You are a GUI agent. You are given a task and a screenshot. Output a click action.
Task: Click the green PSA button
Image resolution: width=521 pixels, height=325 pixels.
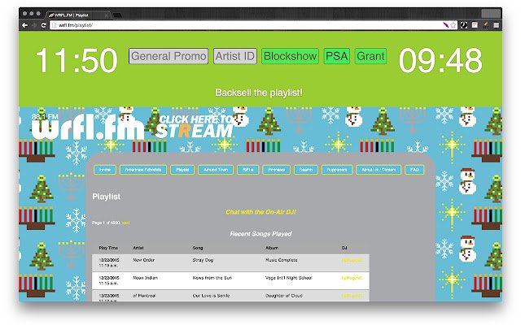point(336,56)
